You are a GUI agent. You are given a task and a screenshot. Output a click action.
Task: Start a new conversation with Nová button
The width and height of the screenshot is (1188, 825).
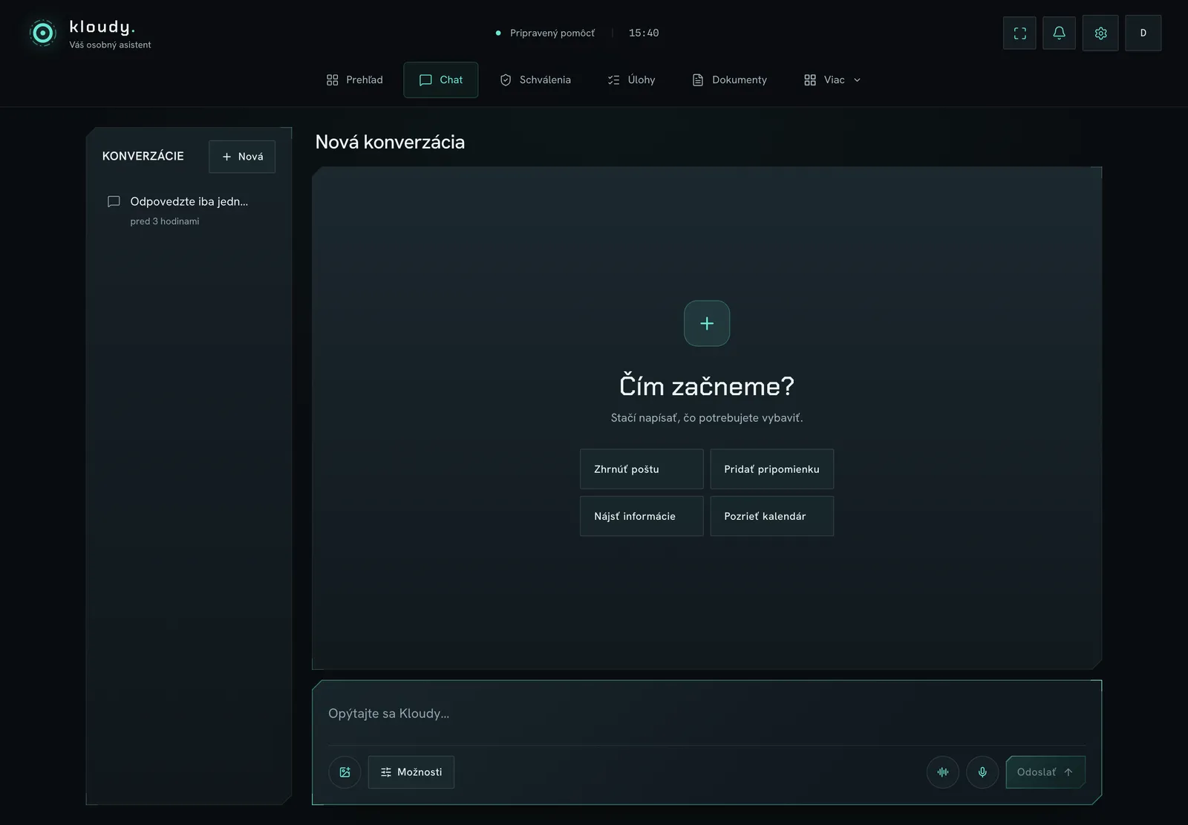click(x=242, y=157)
